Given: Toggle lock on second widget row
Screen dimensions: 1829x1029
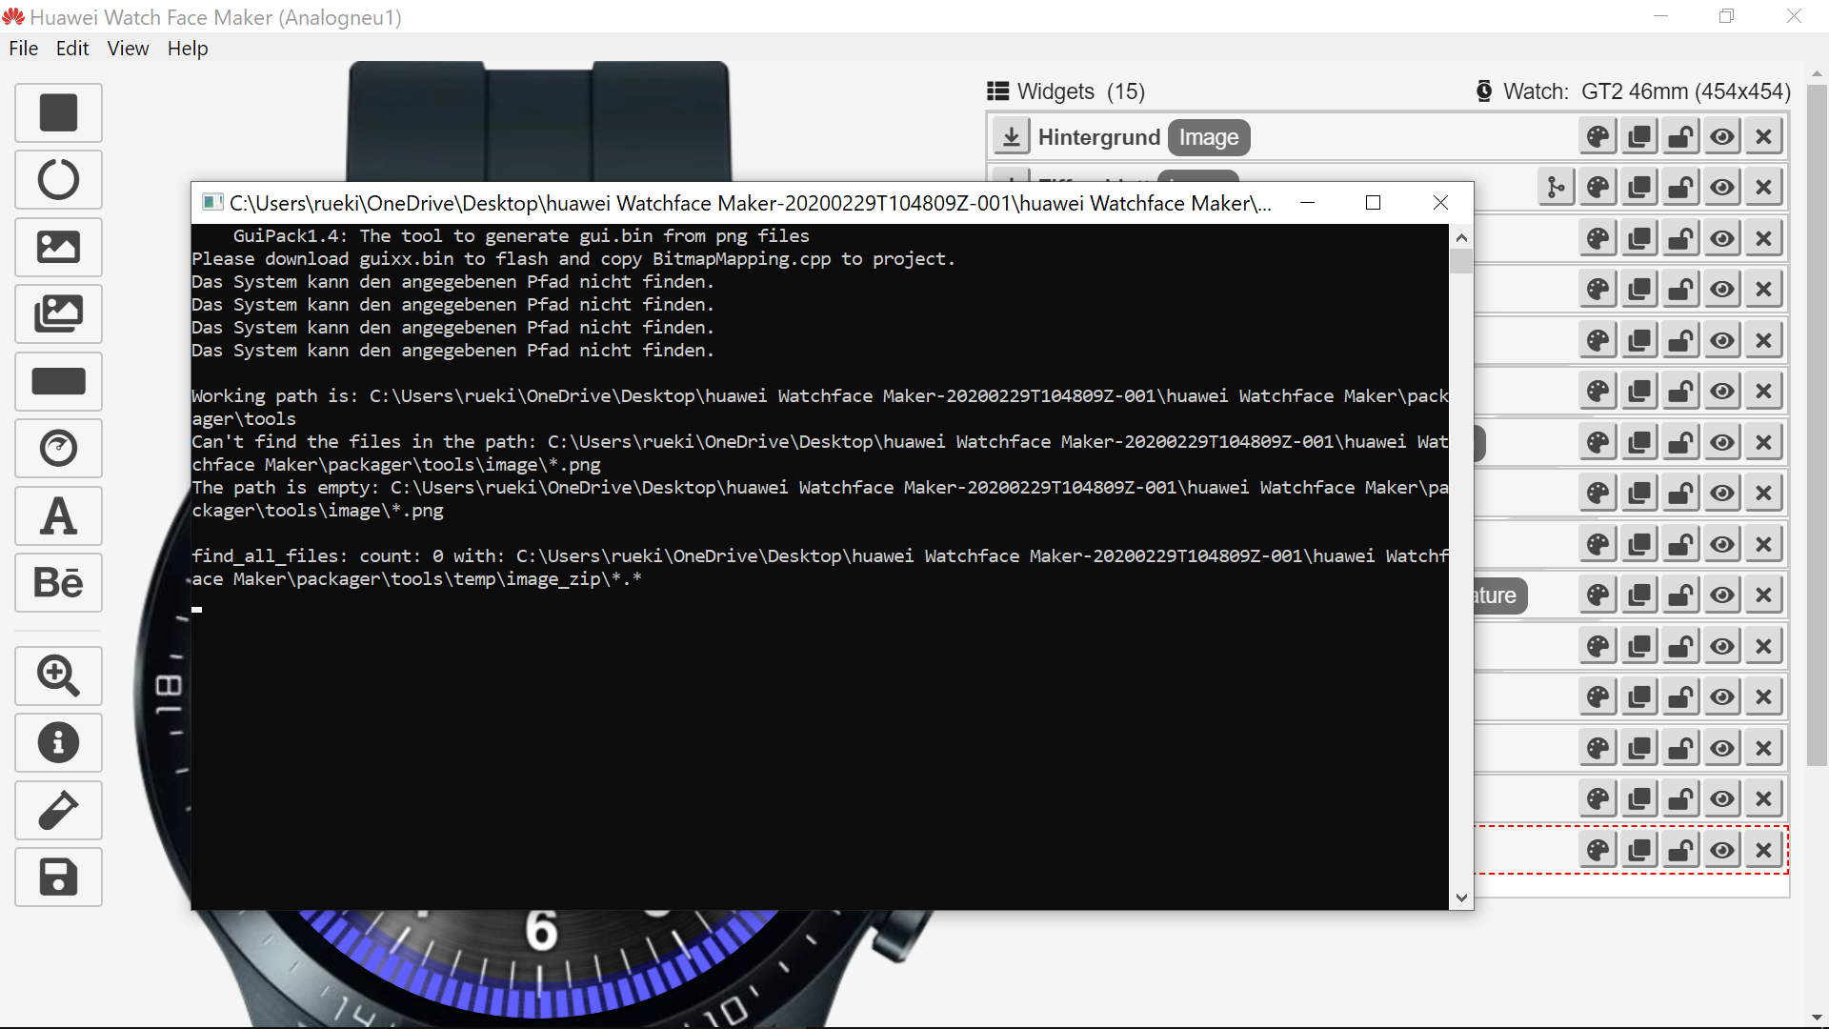Looking at the screenshot, I should coord(1681,187).
